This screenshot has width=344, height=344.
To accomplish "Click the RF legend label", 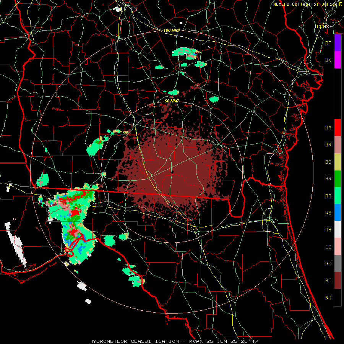I will click(x=328, y=43).
